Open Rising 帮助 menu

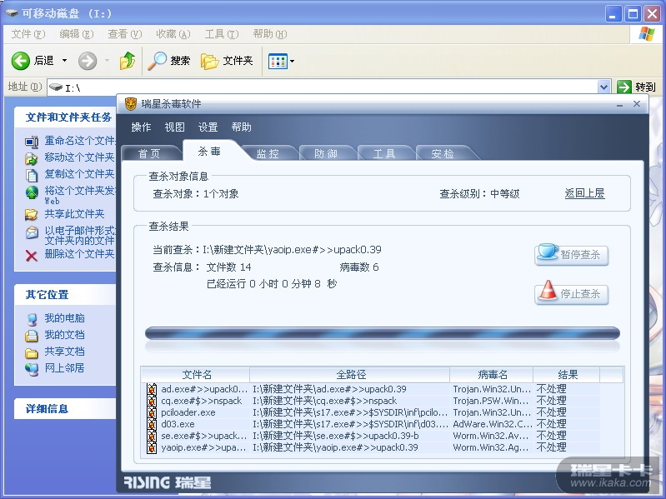241,127
